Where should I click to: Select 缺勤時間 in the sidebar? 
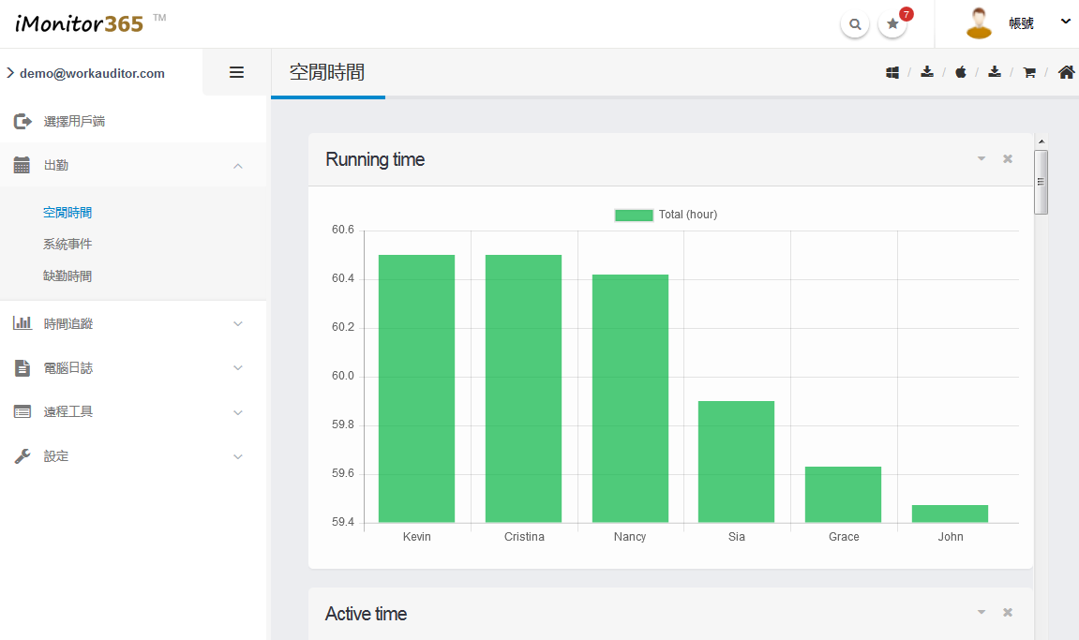pos(67,276)
